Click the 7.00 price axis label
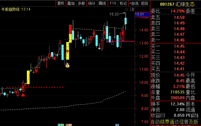This screenshot has width=201, height=126. click(x=145, y=122)
